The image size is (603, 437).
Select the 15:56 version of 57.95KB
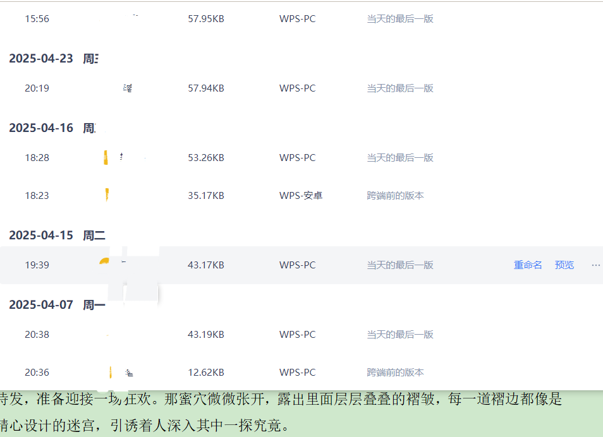[x=37, y=19]
